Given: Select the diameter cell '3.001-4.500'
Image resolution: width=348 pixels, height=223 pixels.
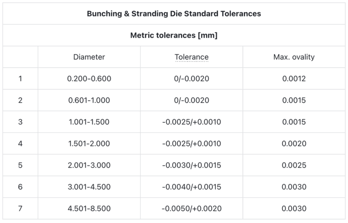Looking at the screenshot, I should pyautogui.click(x=89, y=187).
